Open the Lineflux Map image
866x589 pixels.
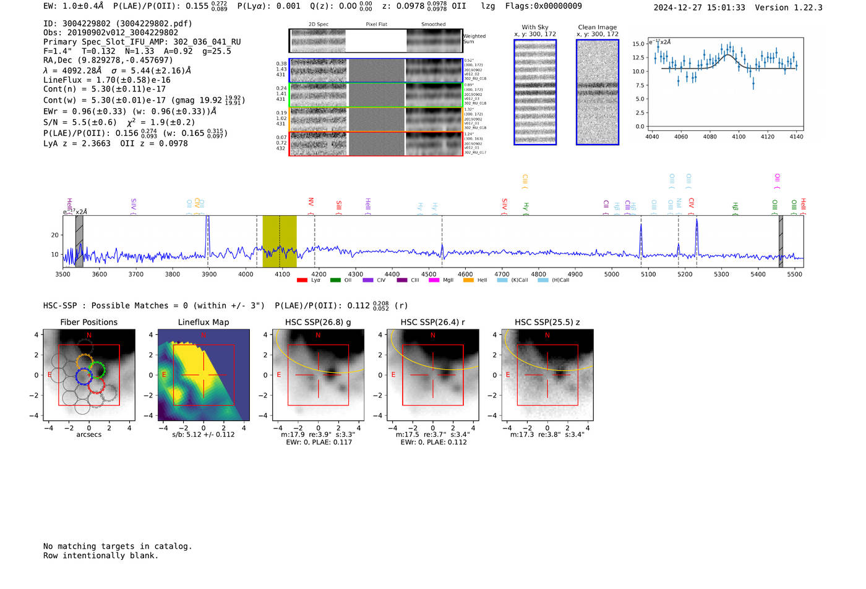point(204,375)
